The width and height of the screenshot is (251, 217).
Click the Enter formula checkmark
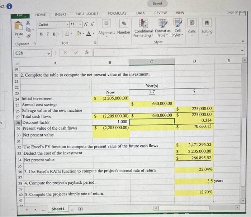click(76, 52)
